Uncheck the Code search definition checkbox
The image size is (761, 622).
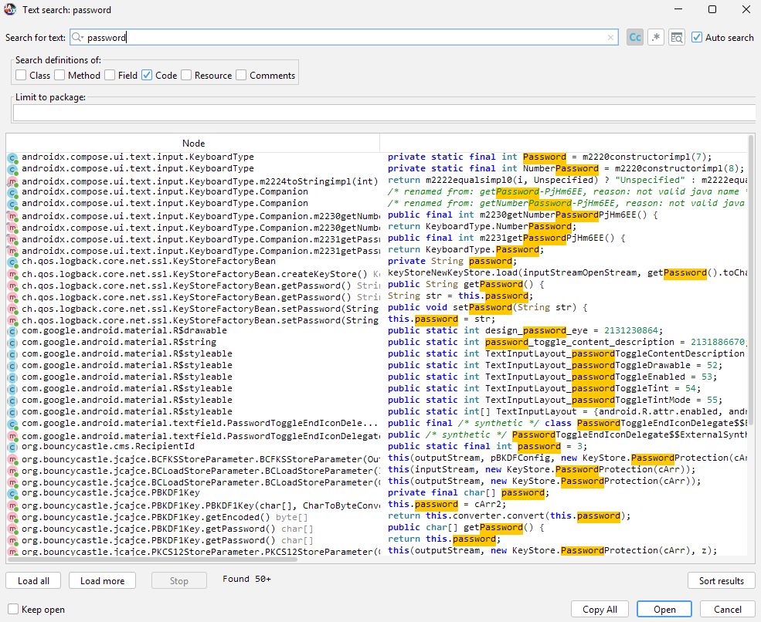pos(147,75)
